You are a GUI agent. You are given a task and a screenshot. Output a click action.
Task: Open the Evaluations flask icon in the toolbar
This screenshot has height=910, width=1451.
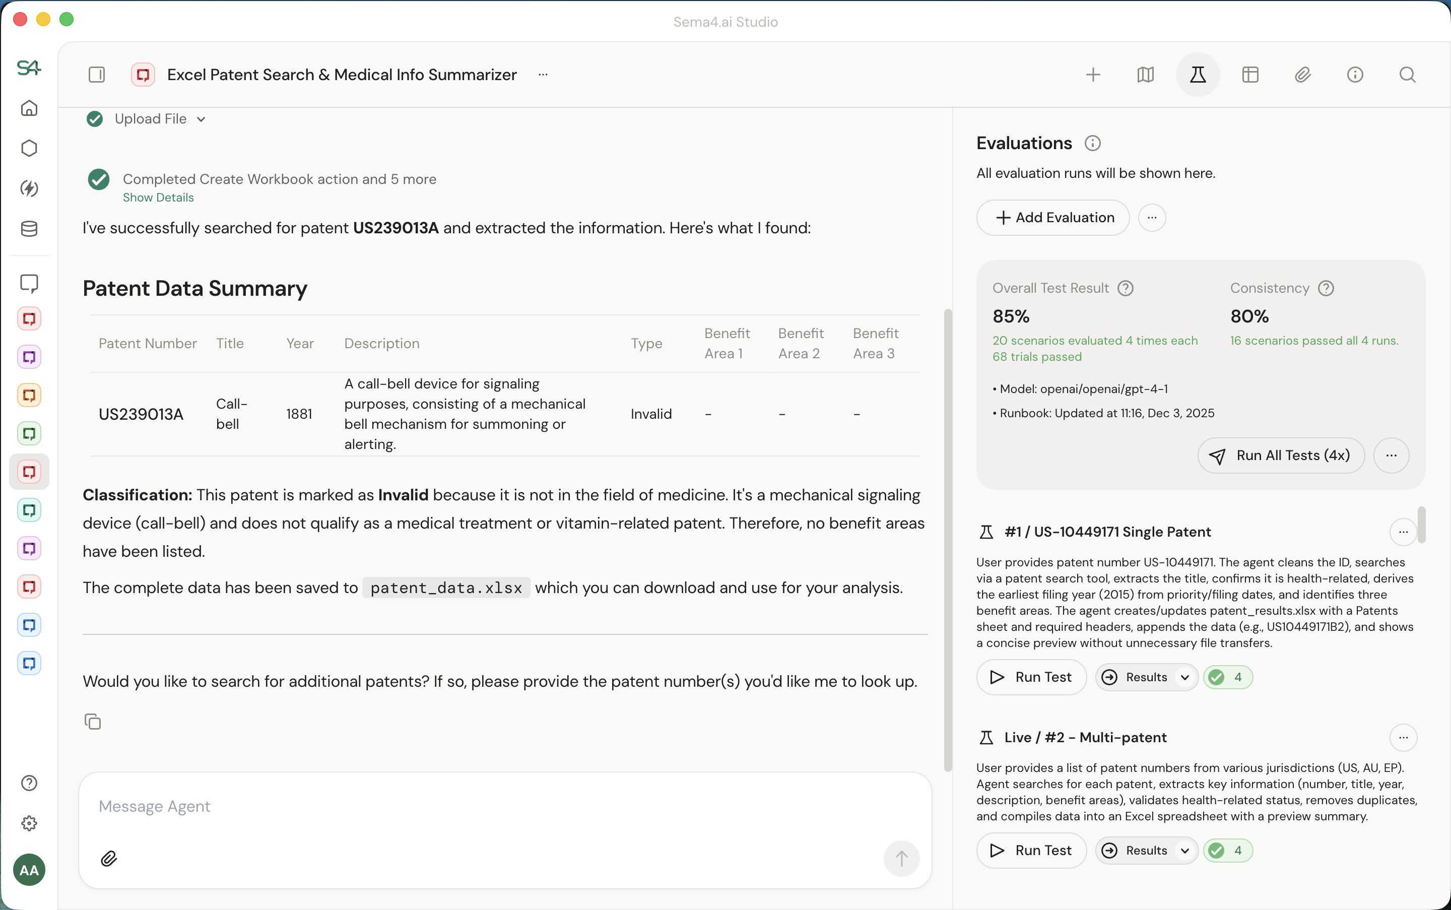tap(1197, 74)
